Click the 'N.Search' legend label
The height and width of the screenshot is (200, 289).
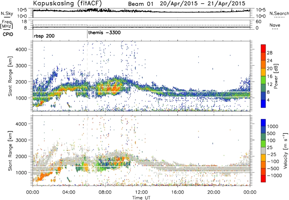click(x=279, y=13)
